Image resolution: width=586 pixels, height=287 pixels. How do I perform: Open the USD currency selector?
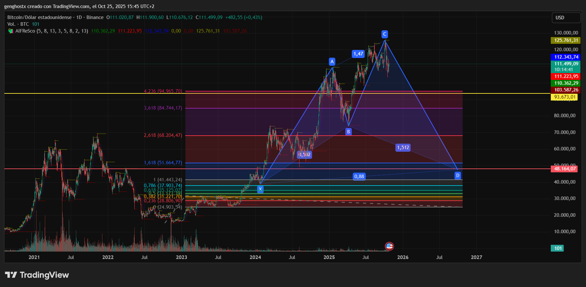(566, 18)
